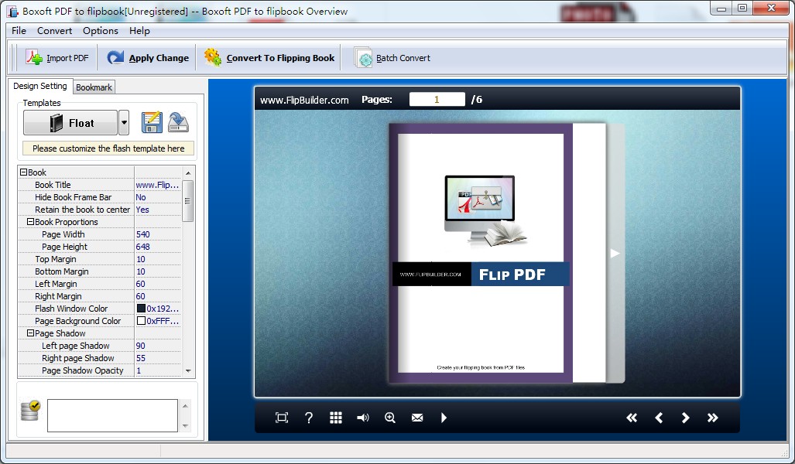Screen dimensions: 795x464
Task: Switch to the Bookmark tab
Action: click(x=94, y=87)
